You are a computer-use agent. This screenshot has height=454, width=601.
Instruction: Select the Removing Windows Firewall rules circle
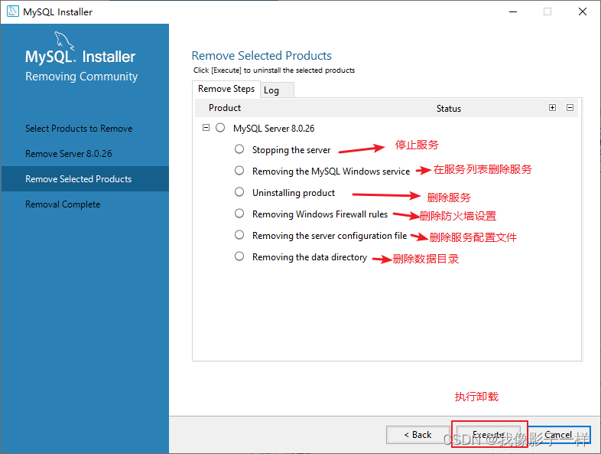pos(239,214)
